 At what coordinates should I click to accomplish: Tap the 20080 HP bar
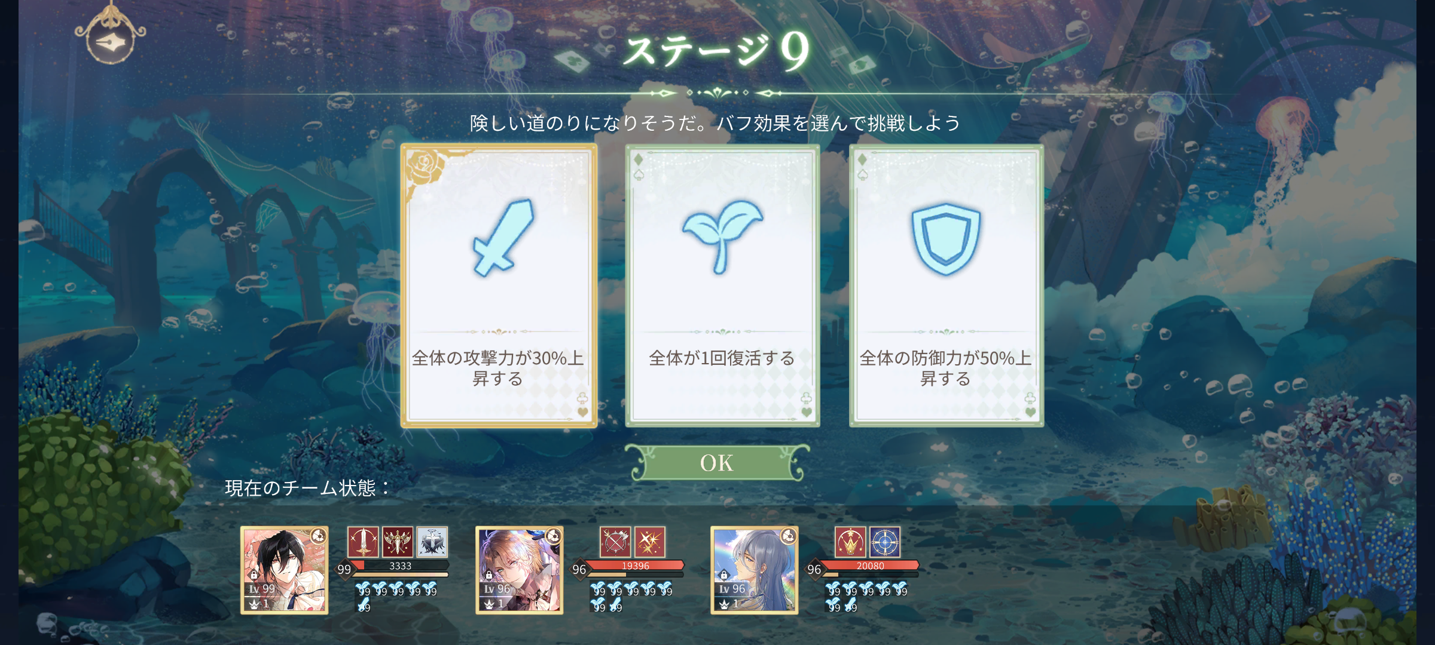[870, 566]
